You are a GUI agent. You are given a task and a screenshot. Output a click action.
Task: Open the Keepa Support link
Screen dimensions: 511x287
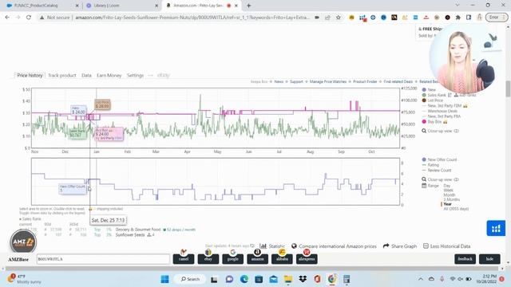click(296, 81)
